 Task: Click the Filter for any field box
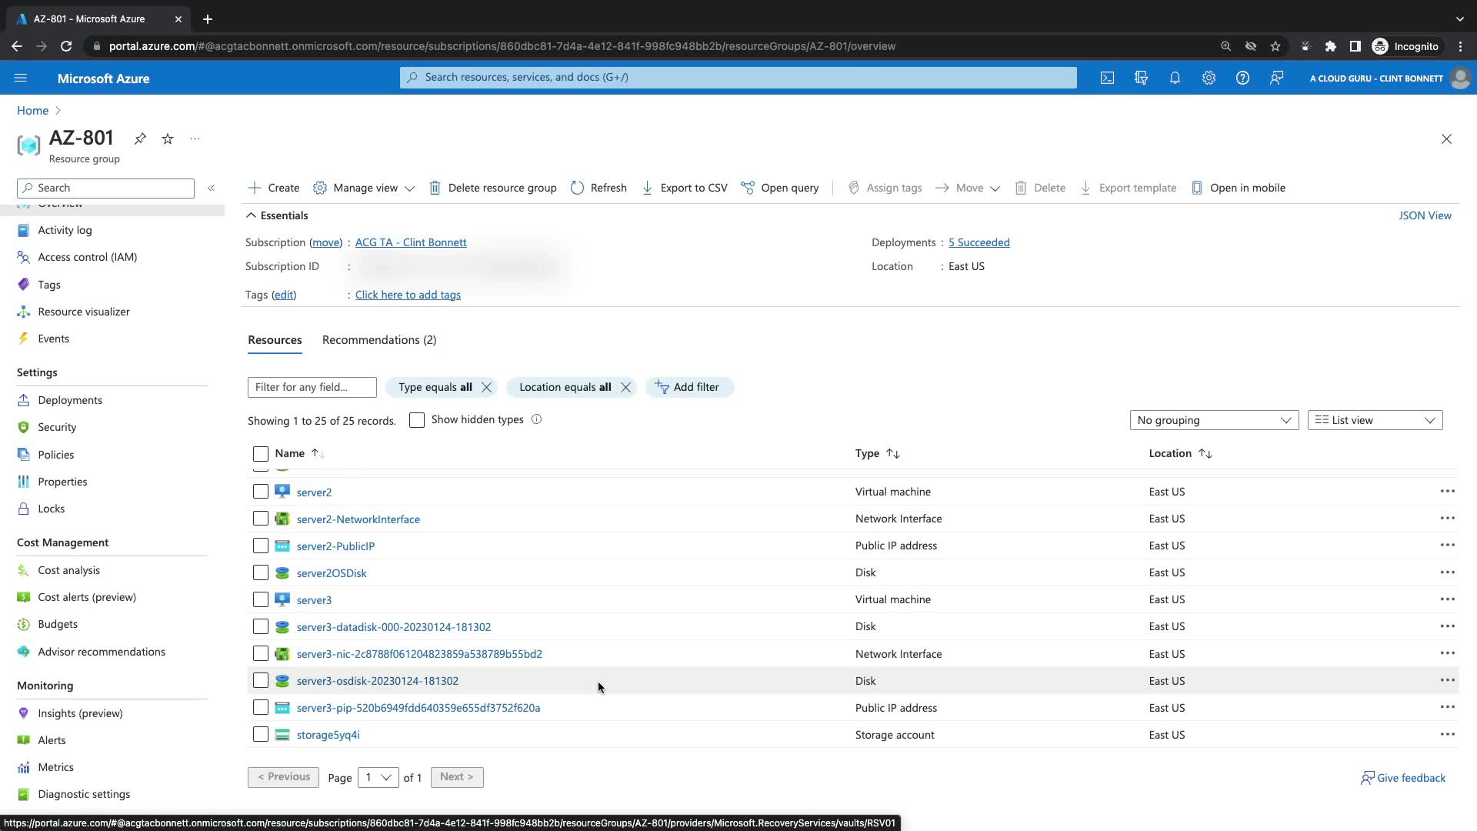312,387
